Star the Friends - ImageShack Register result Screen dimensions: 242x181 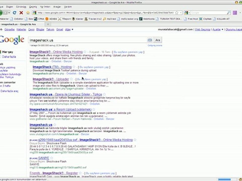click(x=80, y=173)
